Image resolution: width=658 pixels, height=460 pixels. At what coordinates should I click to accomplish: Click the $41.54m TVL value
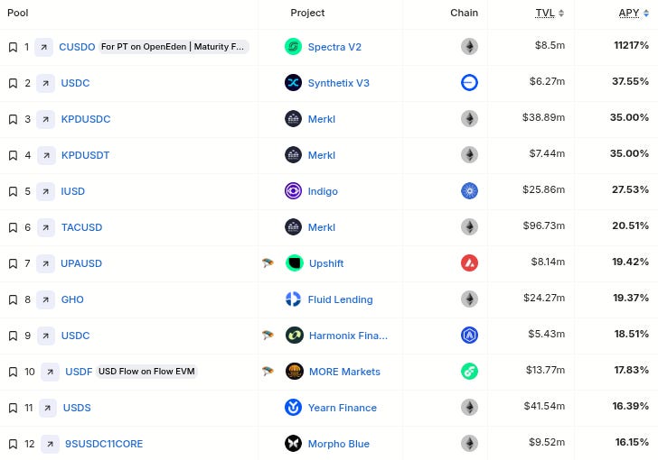click(x=544, y=406)
